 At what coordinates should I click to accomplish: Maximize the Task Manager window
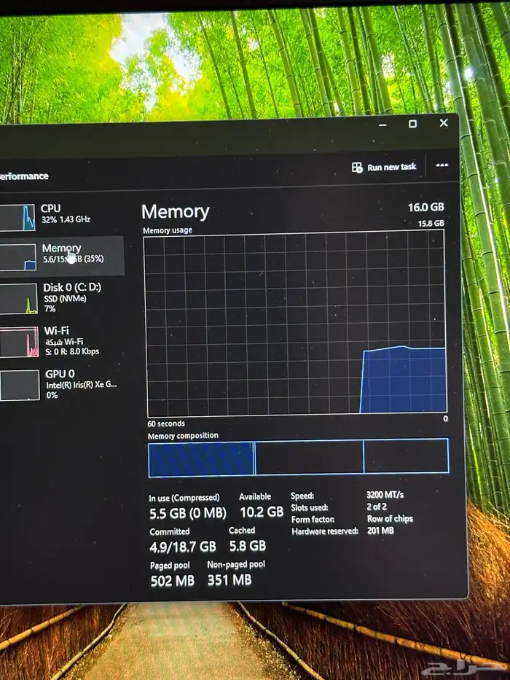pyautogui.click(x=412, y=124)
